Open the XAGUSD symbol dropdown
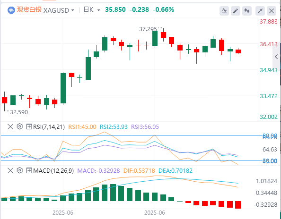Image resolution: width=281 pixels, height=219 pixels. coord(59,10)
